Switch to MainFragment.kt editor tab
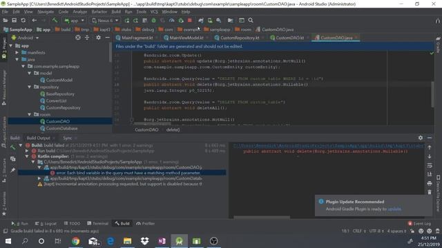Screen dimensions: 442x248 [x=137, y=38]
